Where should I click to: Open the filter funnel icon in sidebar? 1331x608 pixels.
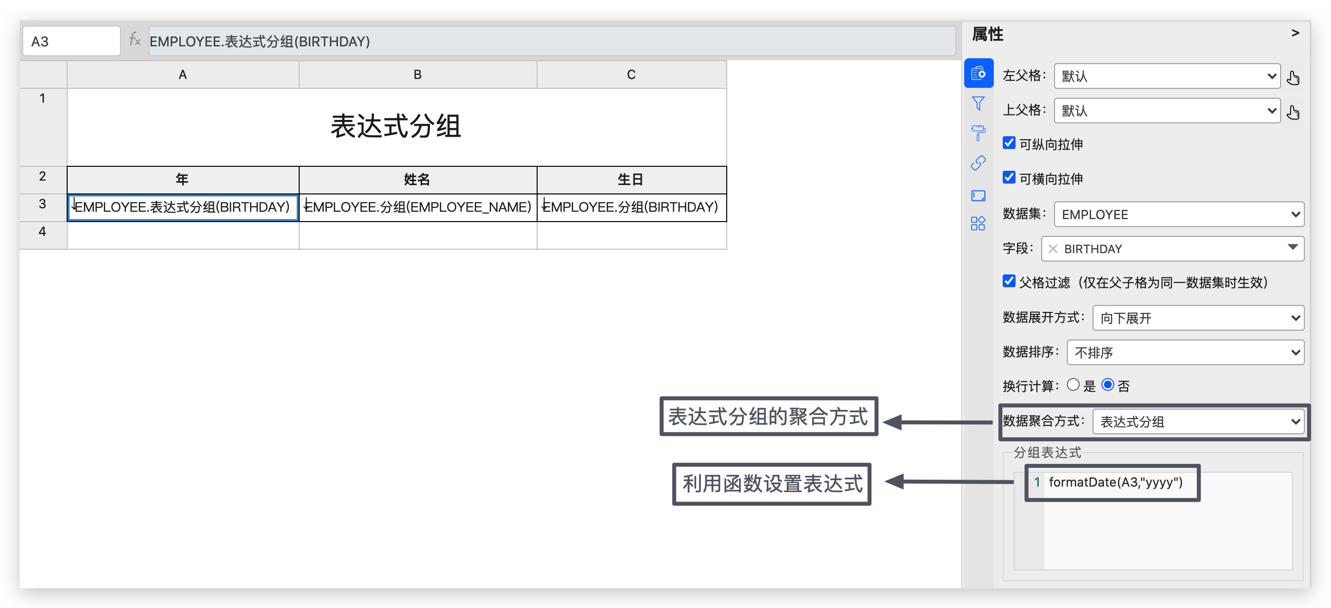(x=978, y=103)
